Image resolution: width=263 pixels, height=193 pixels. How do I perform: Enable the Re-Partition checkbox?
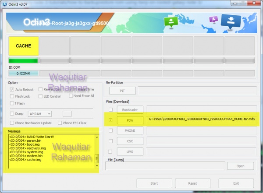pyautogui.click(x=40, y=89)
